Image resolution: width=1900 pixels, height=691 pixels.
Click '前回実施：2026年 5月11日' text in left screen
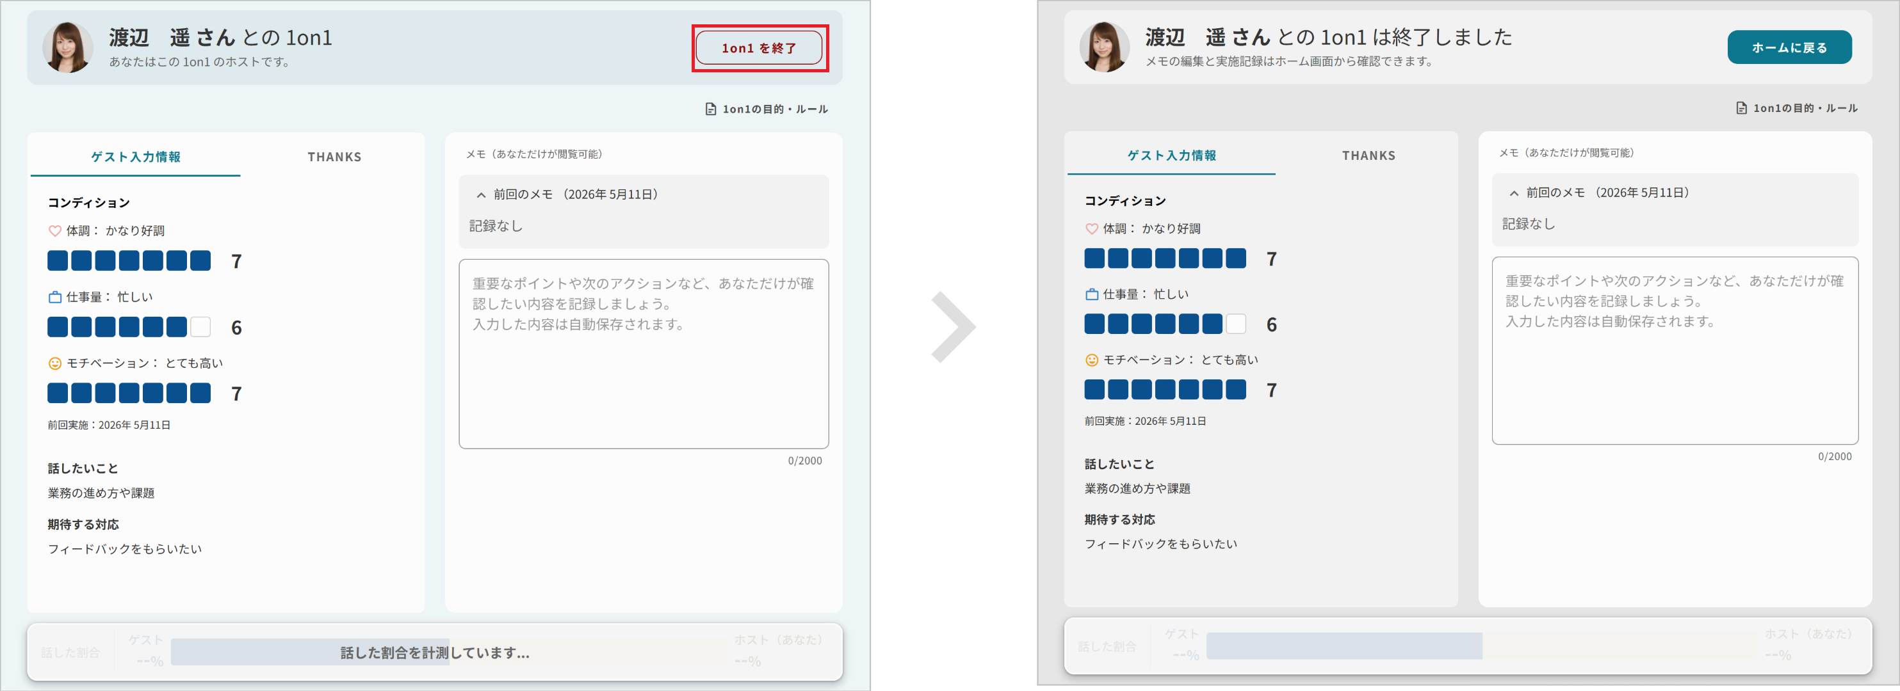pos(109,425)
